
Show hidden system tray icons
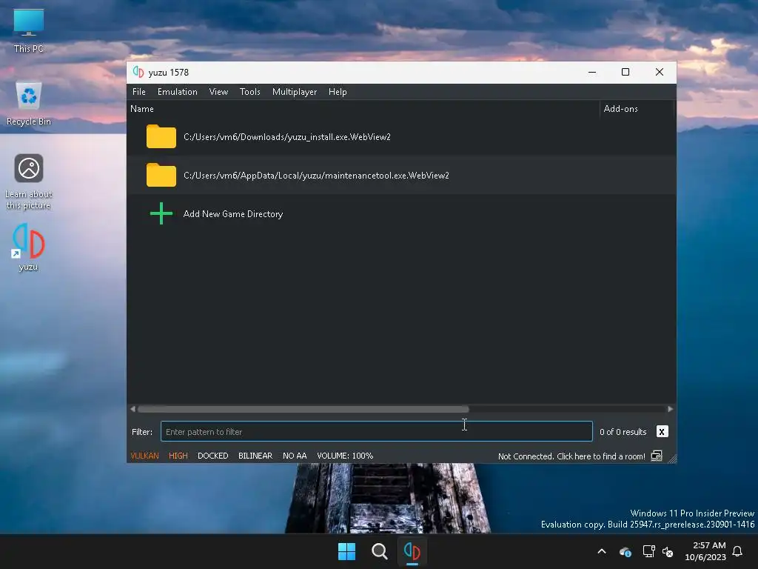602,551
